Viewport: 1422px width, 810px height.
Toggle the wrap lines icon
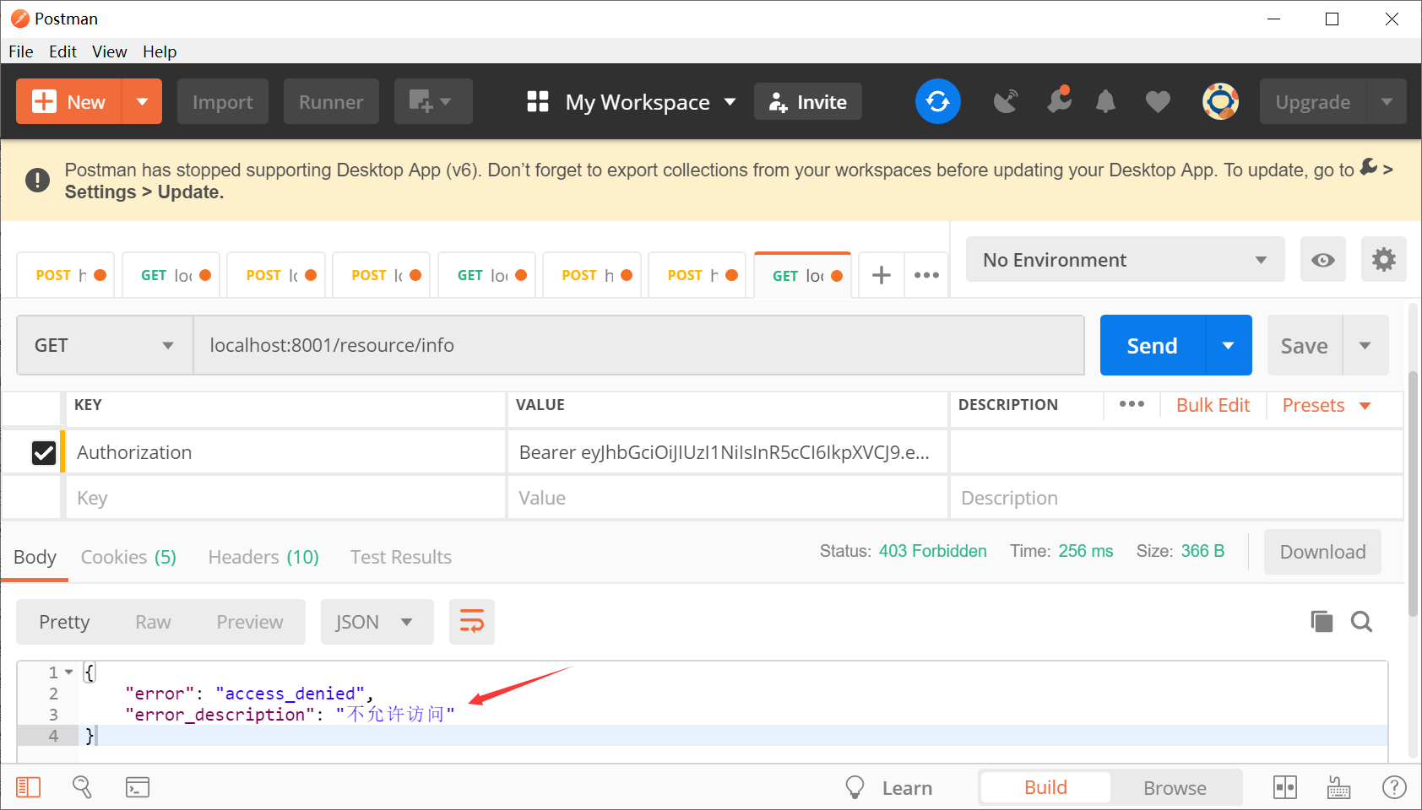(x=472, y=622)
